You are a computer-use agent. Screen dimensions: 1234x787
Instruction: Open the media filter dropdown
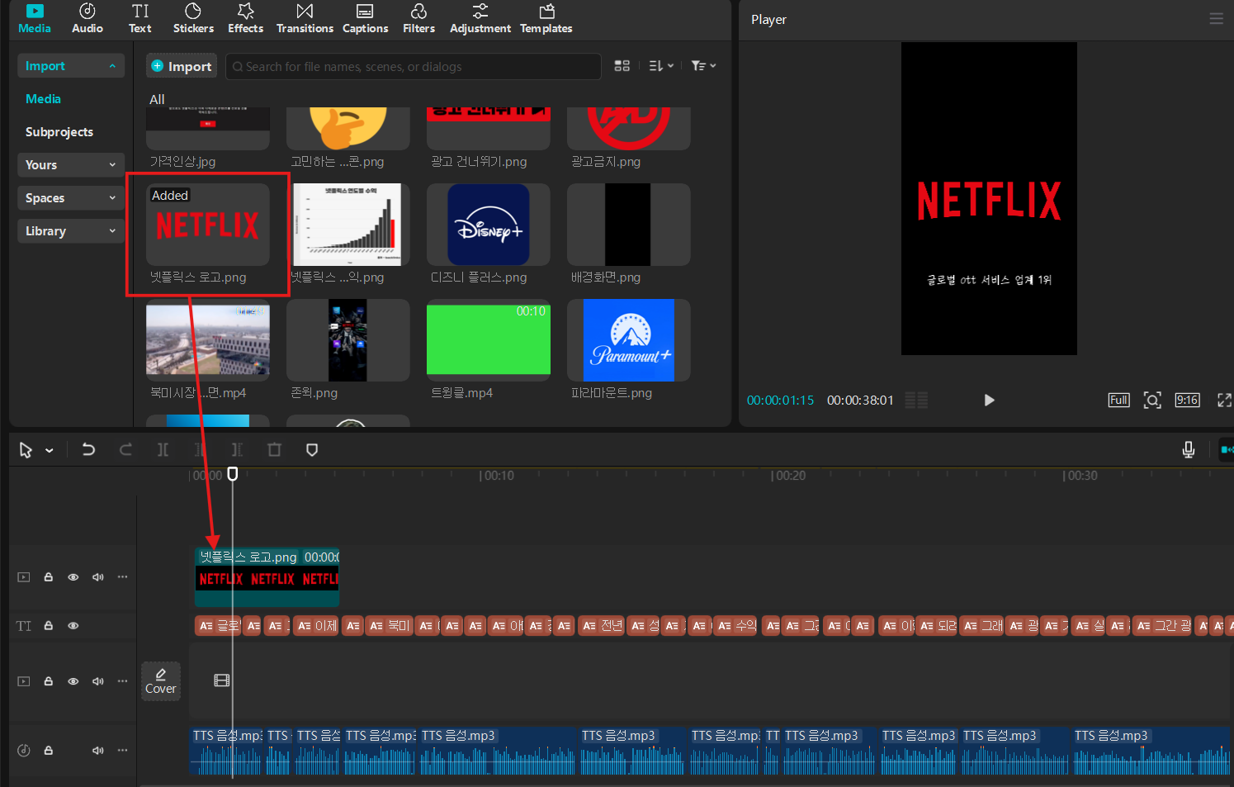[703, 66]
